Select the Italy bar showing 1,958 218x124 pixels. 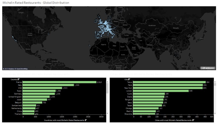click(49, 85)
